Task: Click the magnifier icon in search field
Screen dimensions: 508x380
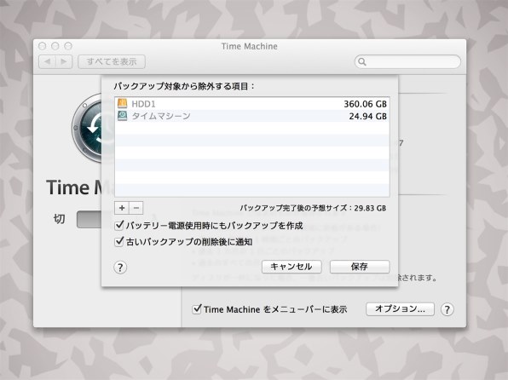Action: coord(362,62)
